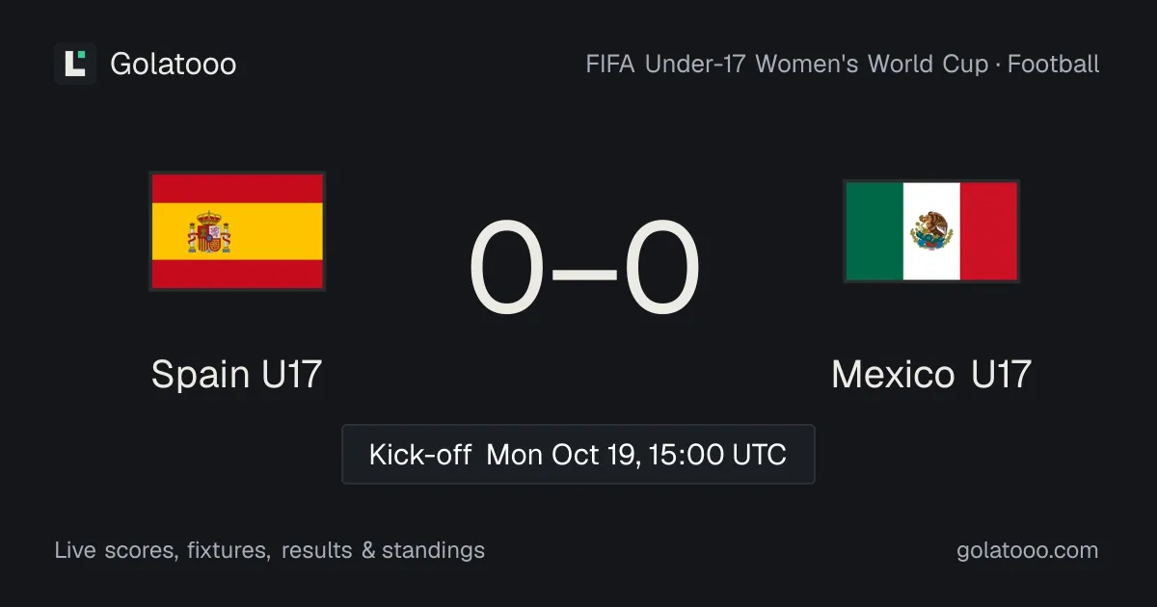Image resolution: width=1157 pixels, height=607 pixels.
Task: Select Mexico's score digit on the right
Action: coord(661,269)
